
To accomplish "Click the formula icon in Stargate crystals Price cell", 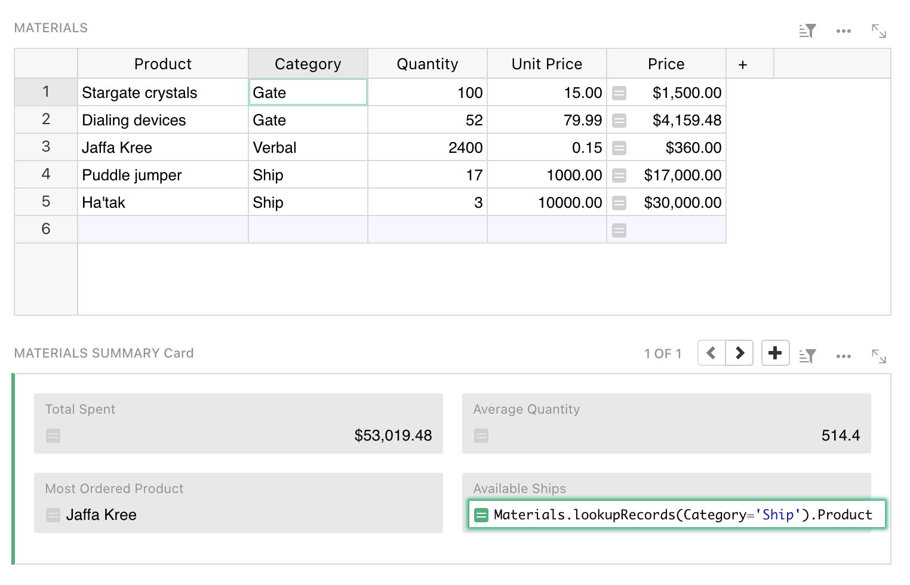I will coord(619,93).
